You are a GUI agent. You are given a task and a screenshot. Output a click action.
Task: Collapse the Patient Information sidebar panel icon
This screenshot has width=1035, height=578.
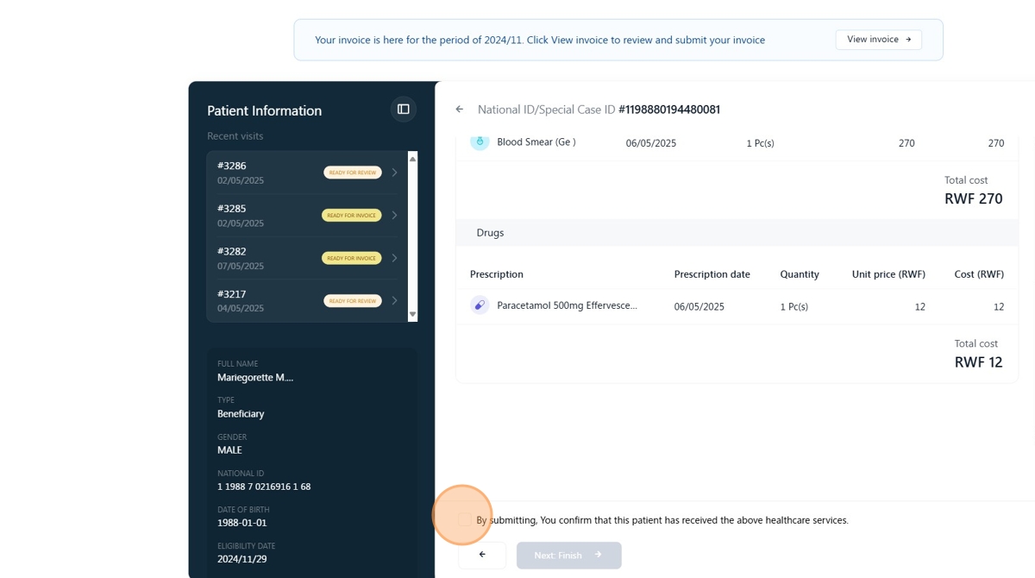click(403, 110)
